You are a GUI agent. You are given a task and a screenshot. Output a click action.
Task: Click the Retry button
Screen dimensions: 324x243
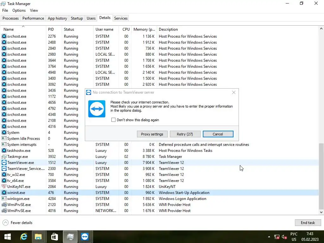[x=185, y=134]
